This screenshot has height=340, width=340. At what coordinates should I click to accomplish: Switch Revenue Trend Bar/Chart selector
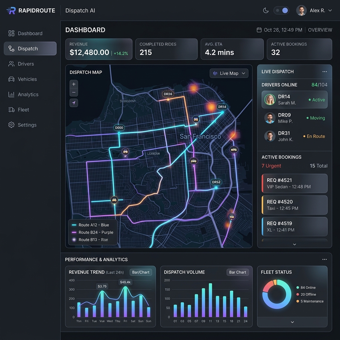(x=141, y=272)
